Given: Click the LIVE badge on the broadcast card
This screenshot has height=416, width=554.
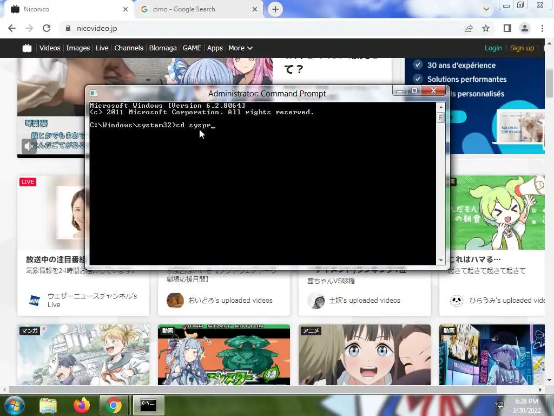Looking at the screenshot, I should [28, 182].
